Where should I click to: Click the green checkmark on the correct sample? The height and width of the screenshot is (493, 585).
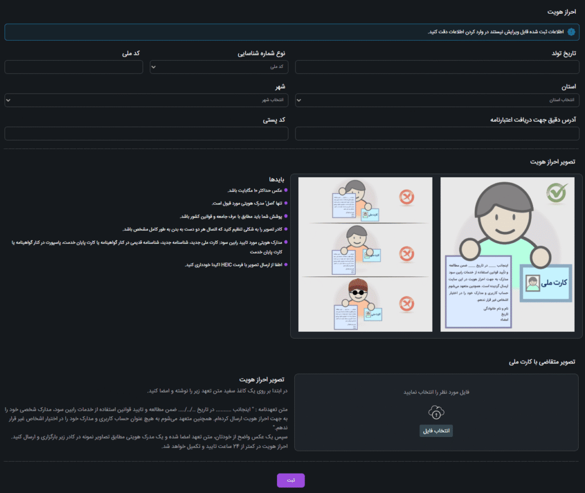[557, 193]
